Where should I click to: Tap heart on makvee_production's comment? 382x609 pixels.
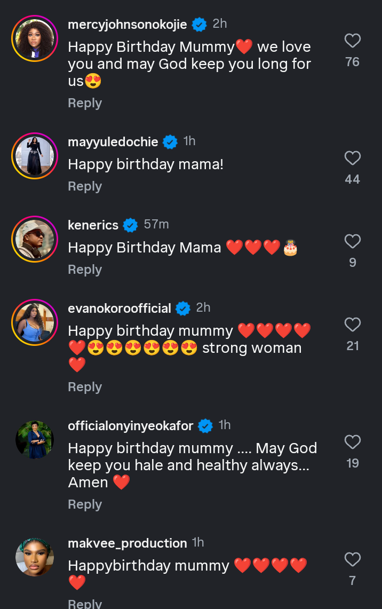click(x=352, y=560)
